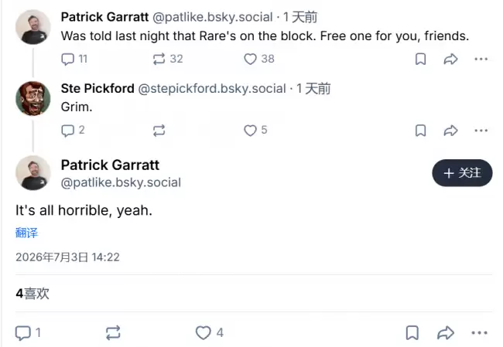
Task: Reply to Patrick Garratt's first post
Action: click(74, 59)
